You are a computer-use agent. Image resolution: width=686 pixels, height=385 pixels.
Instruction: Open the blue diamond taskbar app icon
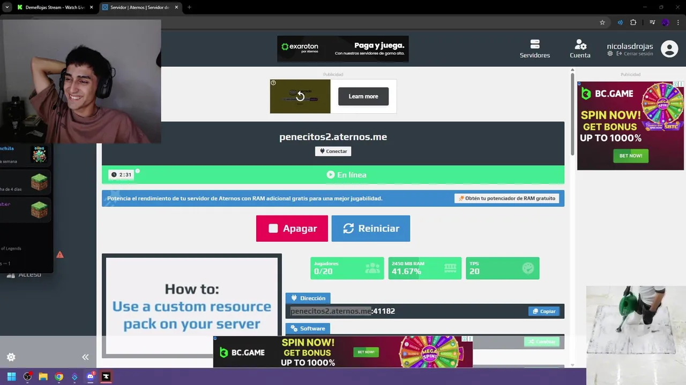[x=74, y=376]
